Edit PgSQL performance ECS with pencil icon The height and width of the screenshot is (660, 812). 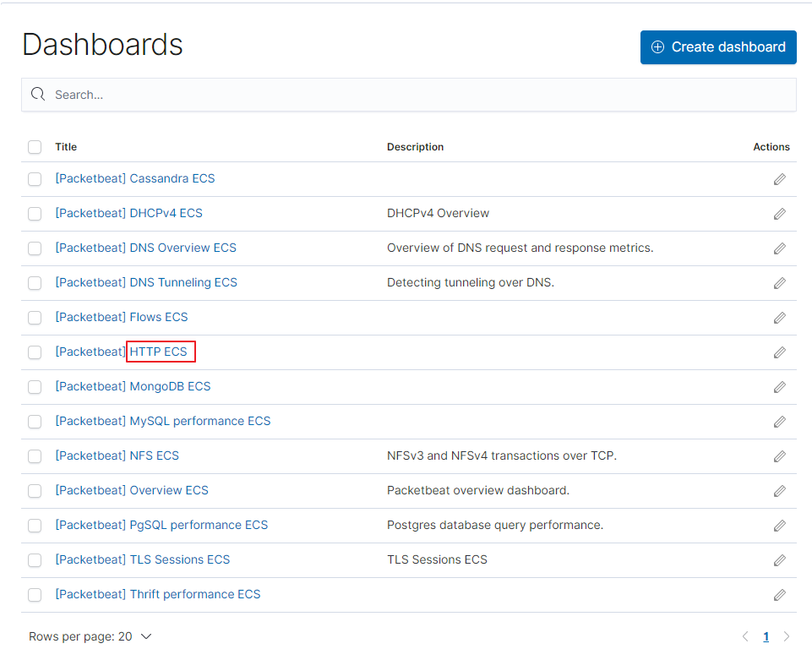(x=779, y=526)
